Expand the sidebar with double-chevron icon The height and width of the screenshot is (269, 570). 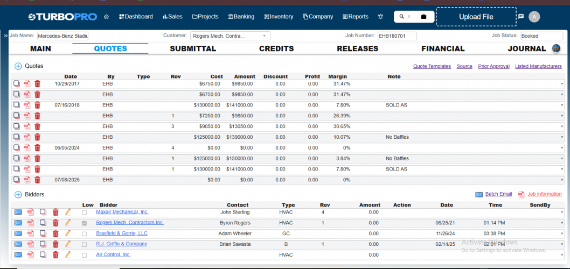click(6, 36)
